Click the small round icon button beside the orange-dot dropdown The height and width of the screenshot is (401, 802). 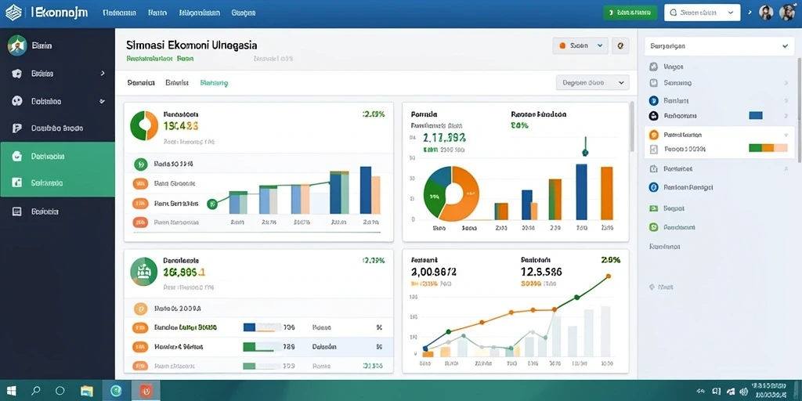(x=620, y=45)
